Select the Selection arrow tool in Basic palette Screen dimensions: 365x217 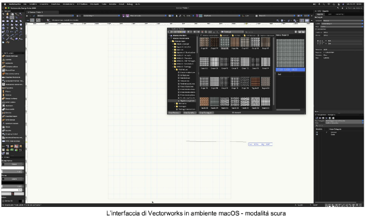pyautogui.click(x=4, y=14)
